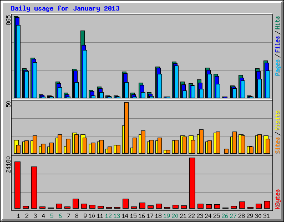Select the hits bar for day 18

(x=156, y=82)
